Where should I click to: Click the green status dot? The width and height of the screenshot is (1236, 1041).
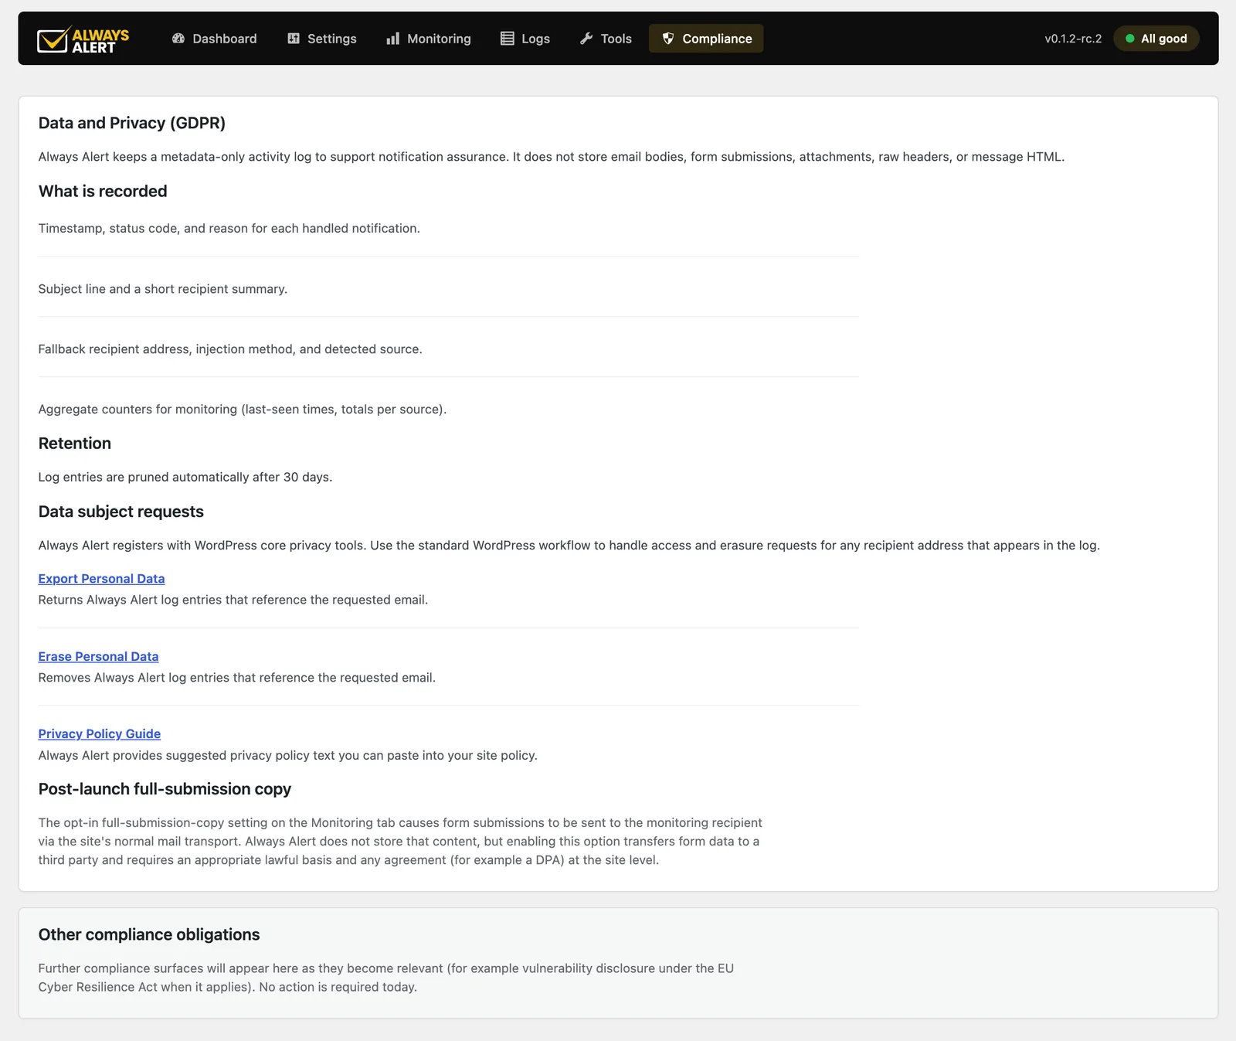(1130, 39)
